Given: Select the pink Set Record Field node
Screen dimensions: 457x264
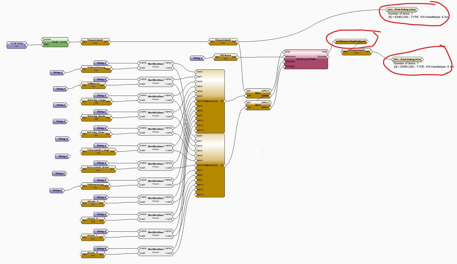Looking at the screenshot, I should (306, 62).
